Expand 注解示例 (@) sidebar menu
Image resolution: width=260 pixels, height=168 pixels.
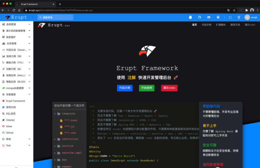(x=16, y=69)
